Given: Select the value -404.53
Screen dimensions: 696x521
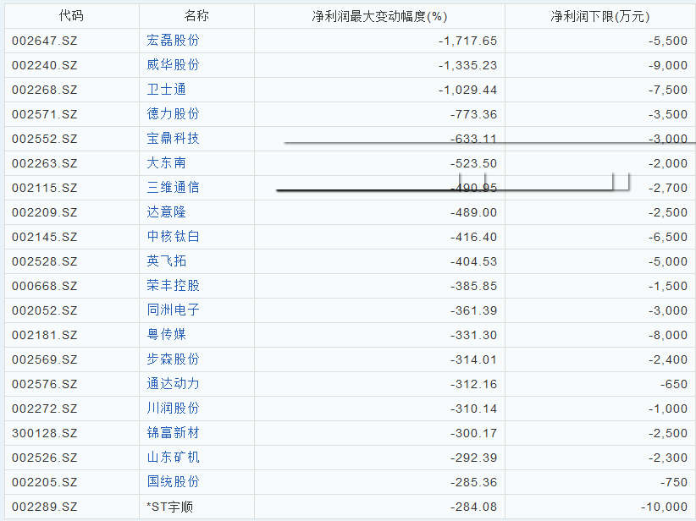Looking at the screenshot, I should (x=473, y=261).
